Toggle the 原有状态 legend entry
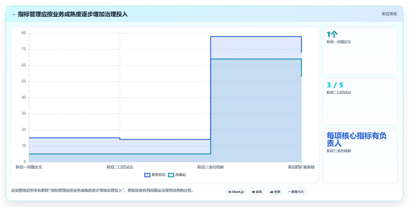Screen dimensions: 409x207 pyautogui.click(x=155, y=175)
